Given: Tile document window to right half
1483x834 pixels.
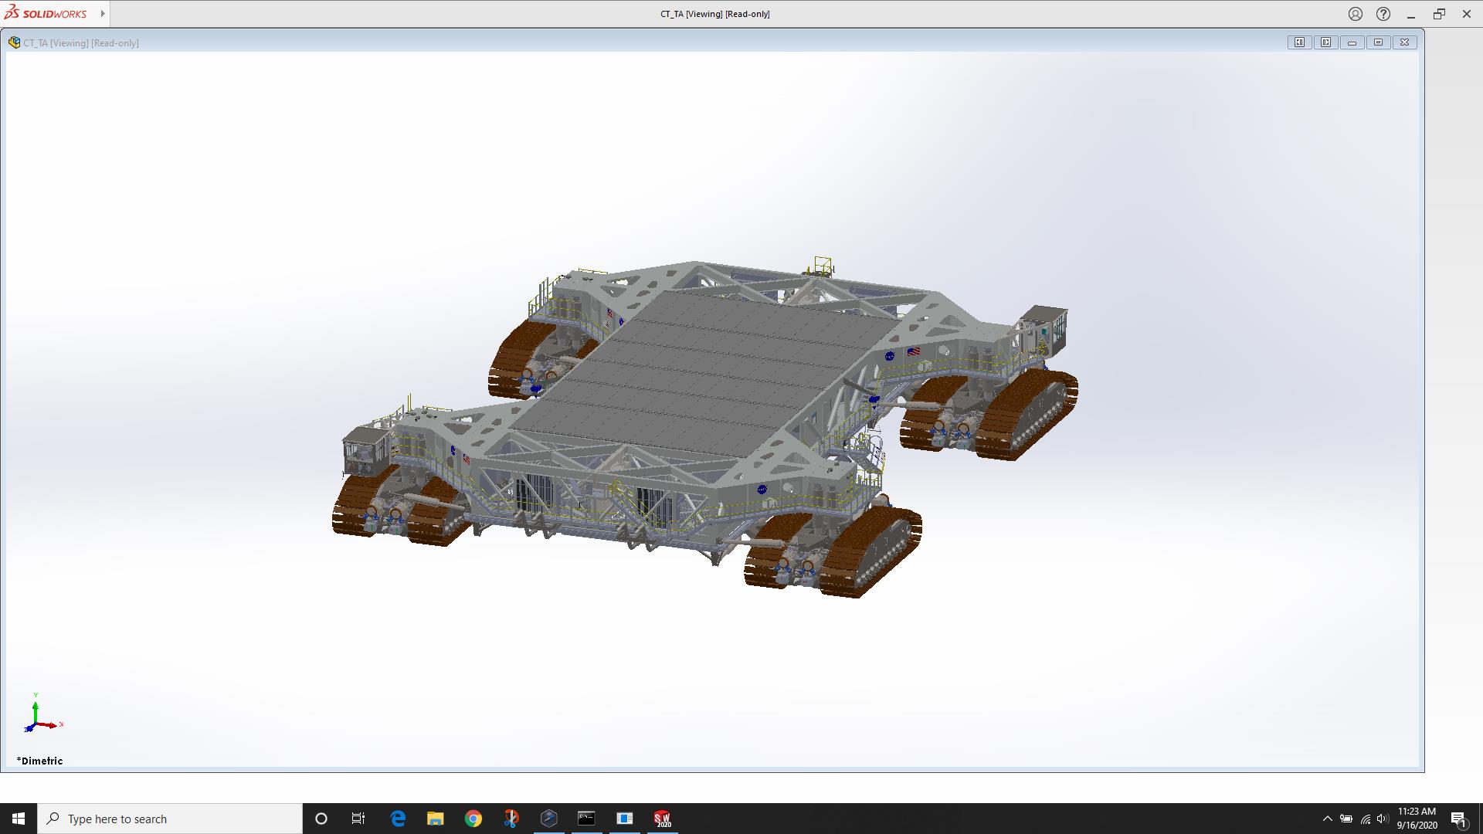Looking at the screenshot, I should pyautogui.click(x=1325, y=42).
